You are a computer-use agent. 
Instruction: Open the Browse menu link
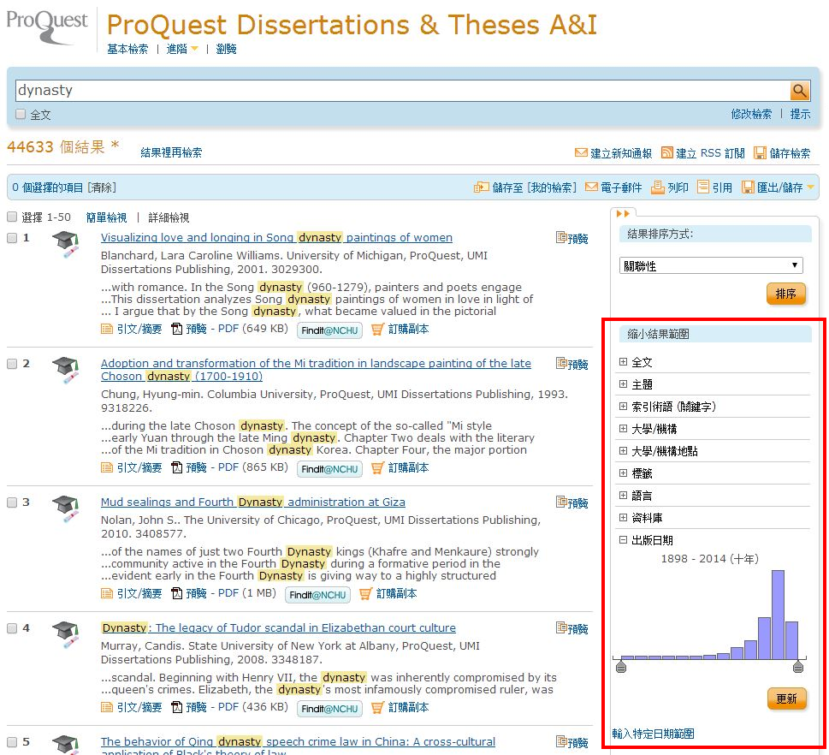[x=226, y=49]
